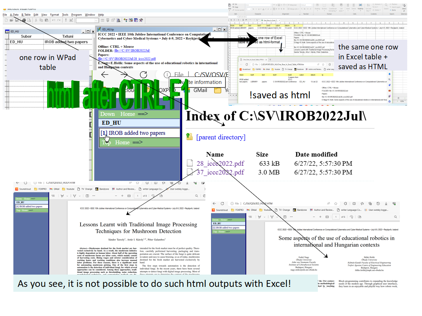Click the Print icon in FoxPro toolbar
Screen dimensions: 422x316
point(23,20)
